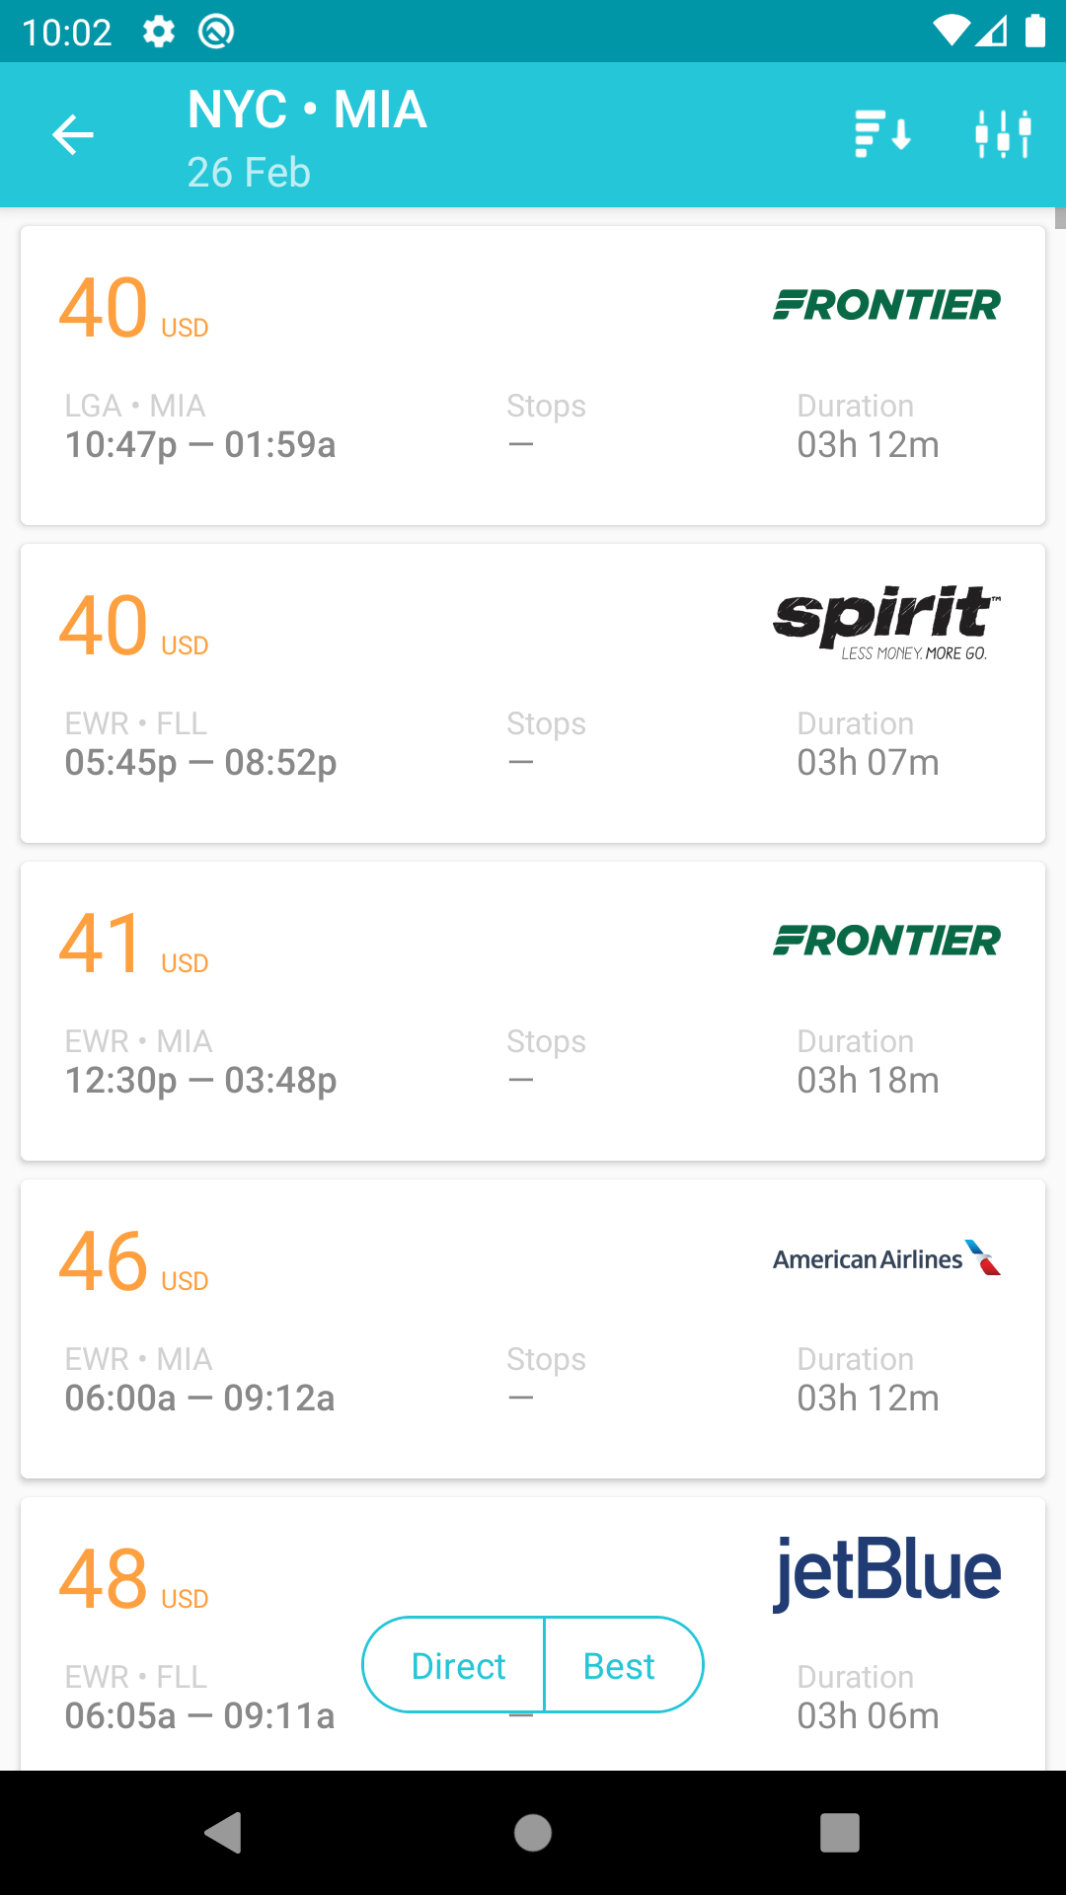The image size is (1066, 1895).
Task: Select the 41 USD Frontier EWR flight
Action: [x=533, y=1012]
